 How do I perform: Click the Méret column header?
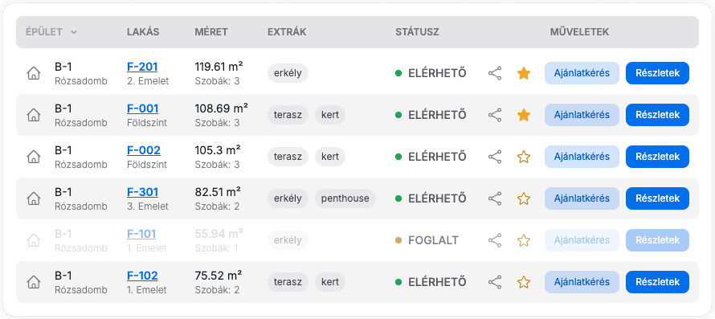point(211,32)
